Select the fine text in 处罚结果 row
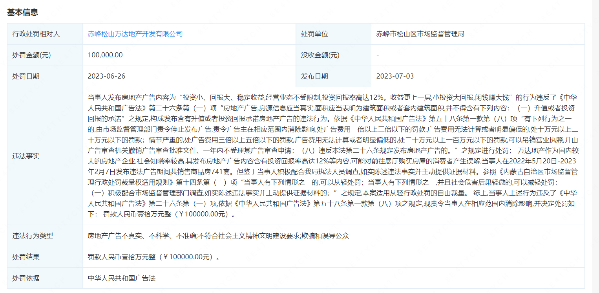The height and width of the screenshot is (293, 599). coord(153,257)
